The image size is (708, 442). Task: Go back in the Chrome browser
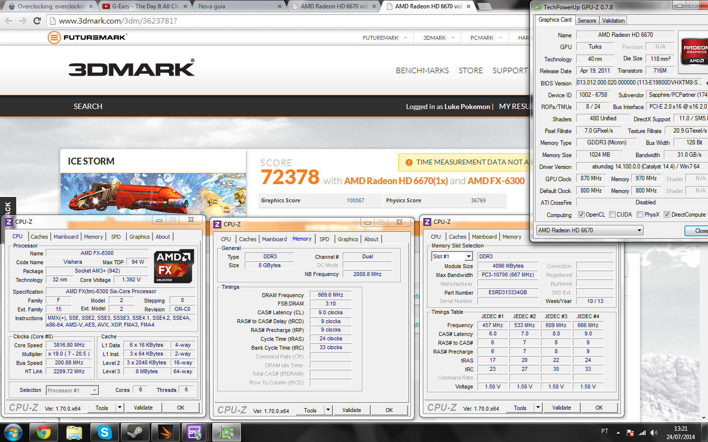pyautogui.click(x=9, y=21)
